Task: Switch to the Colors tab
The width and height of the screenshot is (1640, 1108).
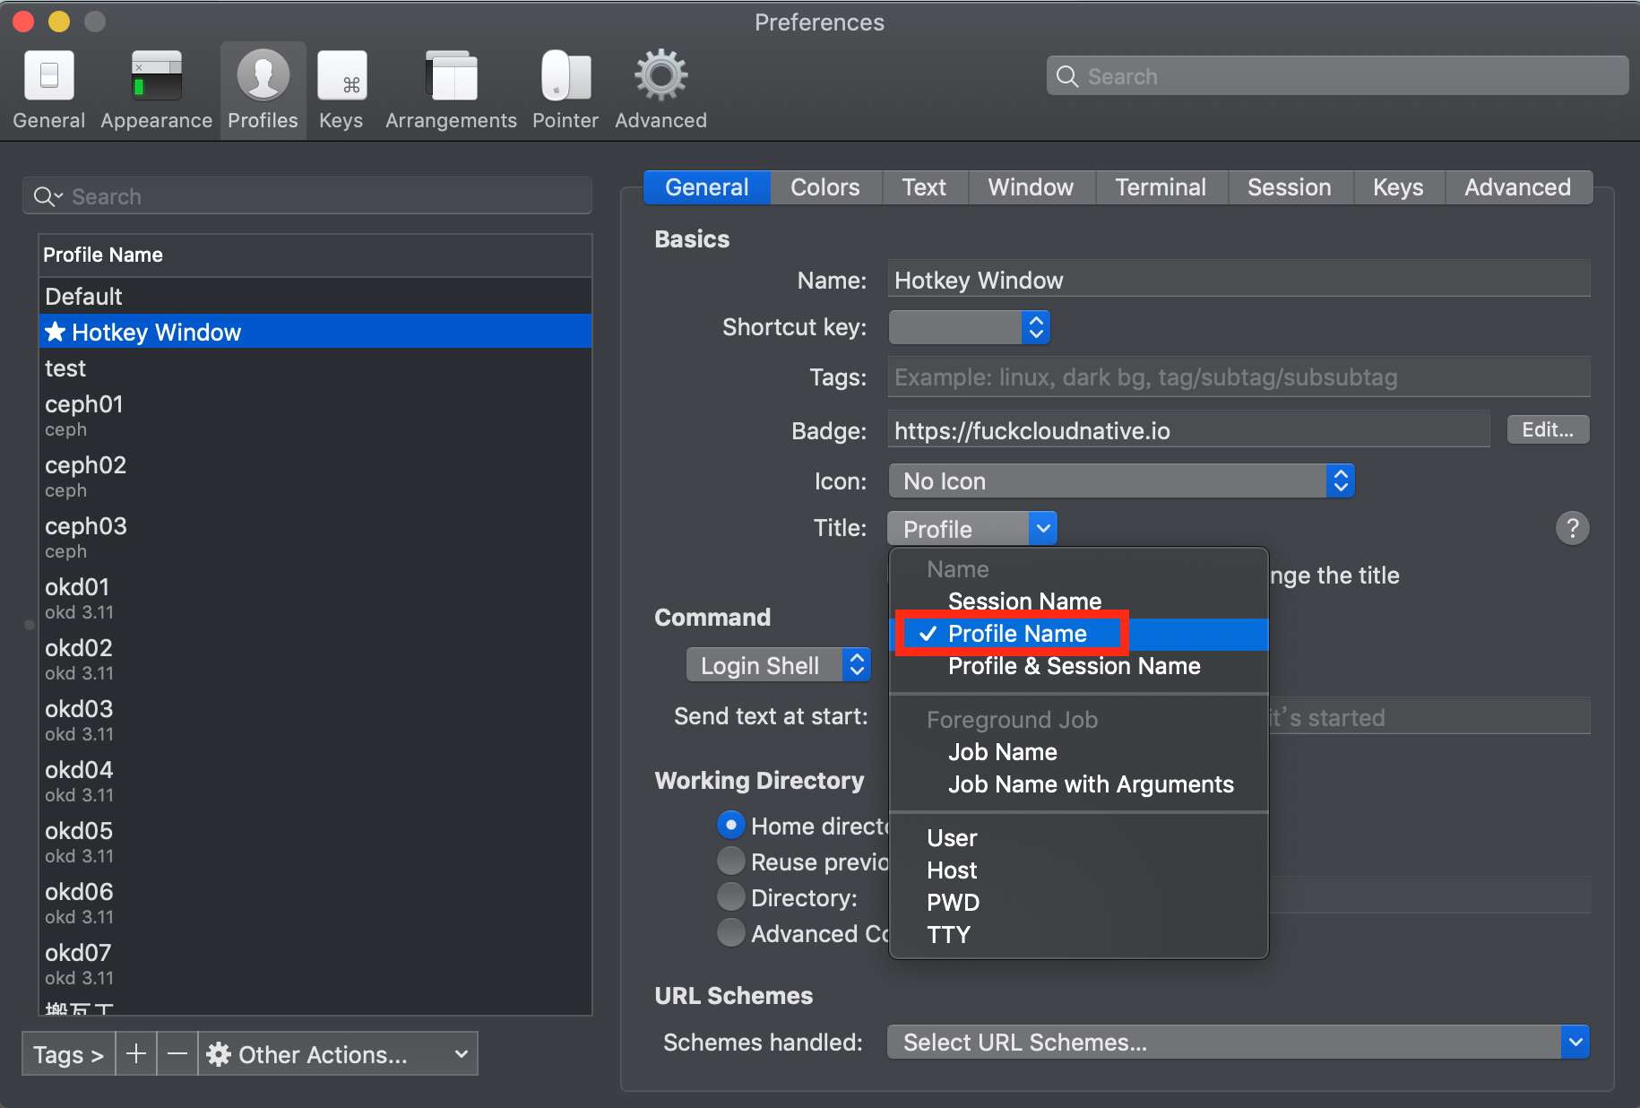Action: tap(825, 187)
